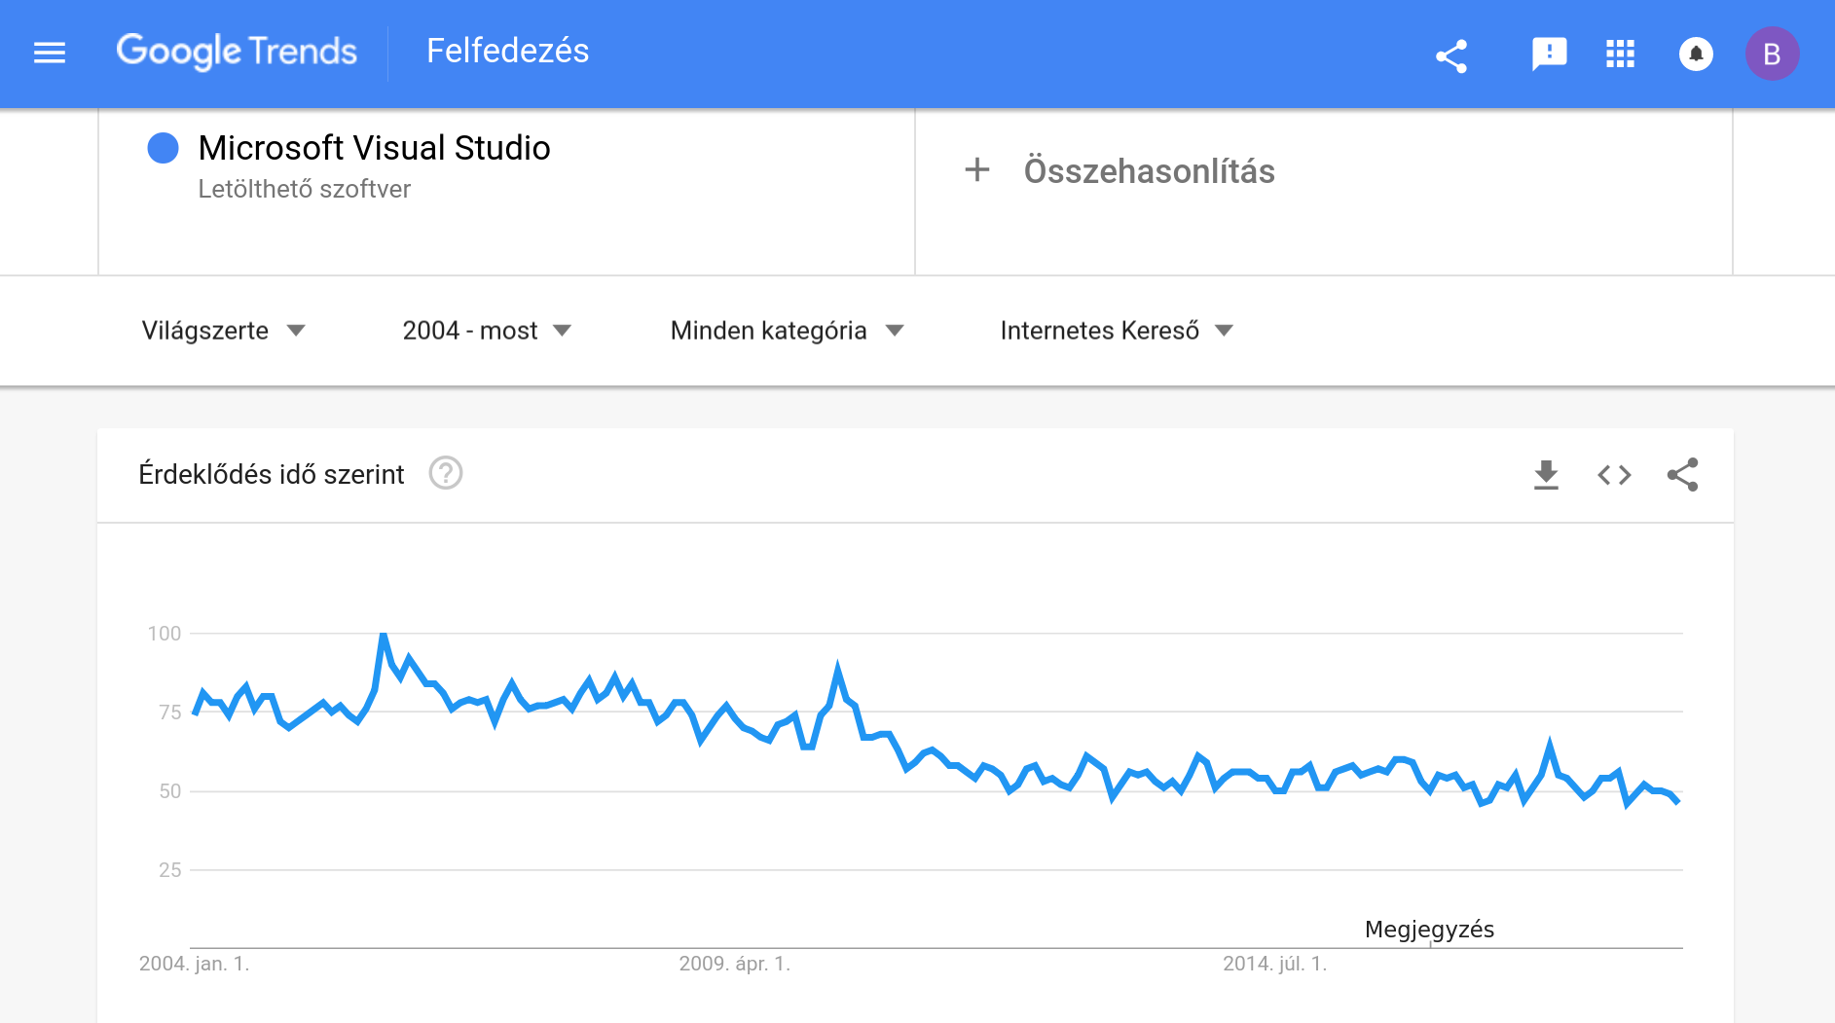
Task: Click the Google Trends logo
Action: coord(237,52)
